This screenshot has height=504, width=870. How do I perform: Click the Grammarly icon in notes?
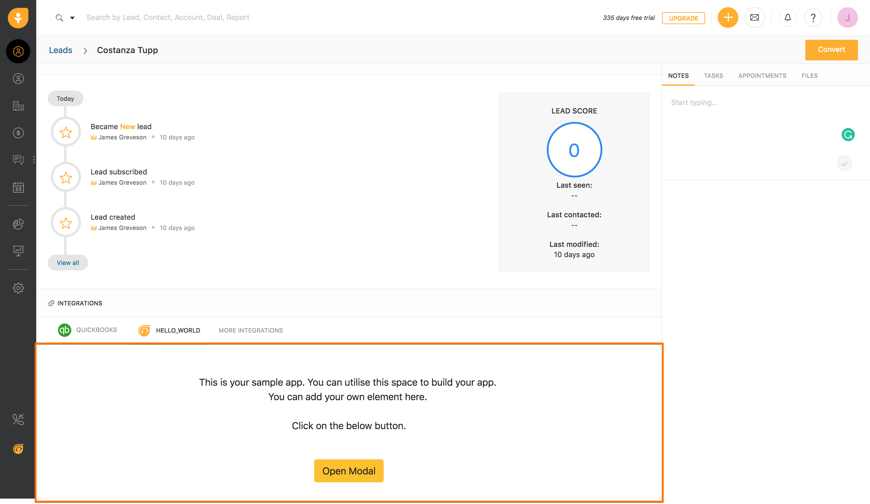click(848, 135)
